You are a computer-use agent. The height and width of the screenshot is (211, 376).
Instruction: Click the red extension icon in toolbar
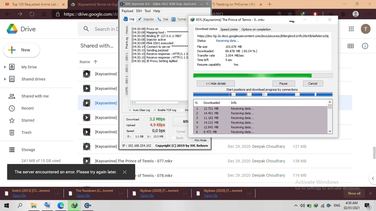[315, 14]
